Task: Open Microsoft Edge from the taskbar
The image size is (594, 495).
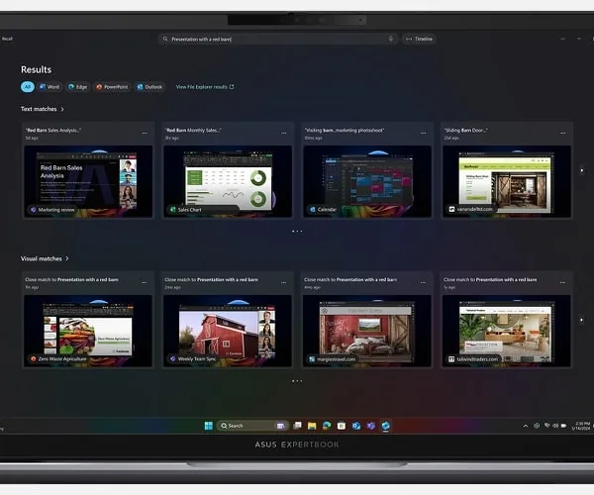Action: pyautogui.click(x=327, y=426)
